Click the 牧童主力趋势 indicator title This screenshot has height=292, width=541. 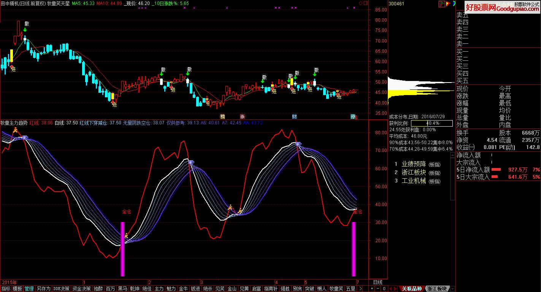click(x=14, y=123)
